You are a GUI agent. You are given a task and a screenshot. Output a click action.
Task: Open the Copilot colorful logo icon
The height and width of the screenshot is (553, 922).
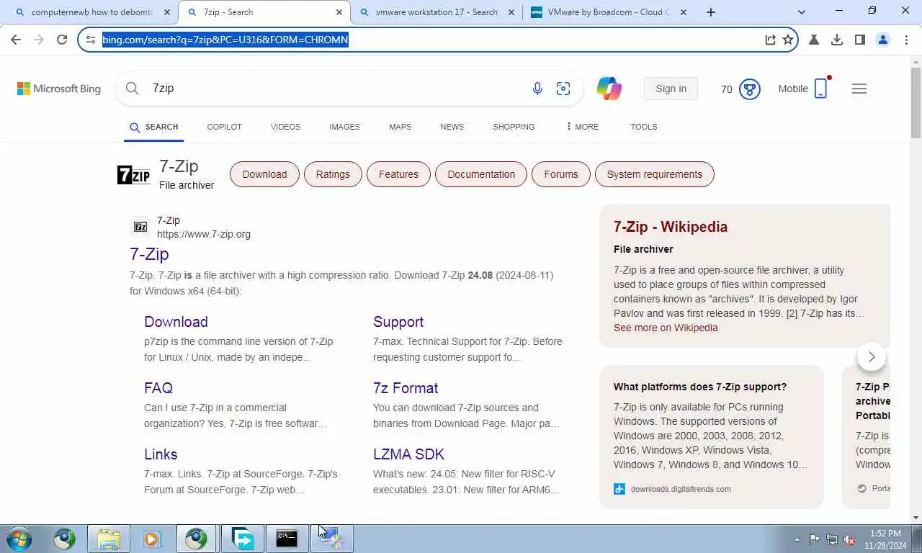click(x=609, y=89)
